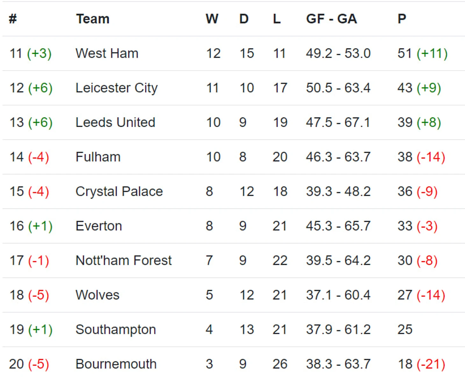The width and height of the screenshot is (465, 379).
Task: Select the West Ham team name
Action: [107, 53]
